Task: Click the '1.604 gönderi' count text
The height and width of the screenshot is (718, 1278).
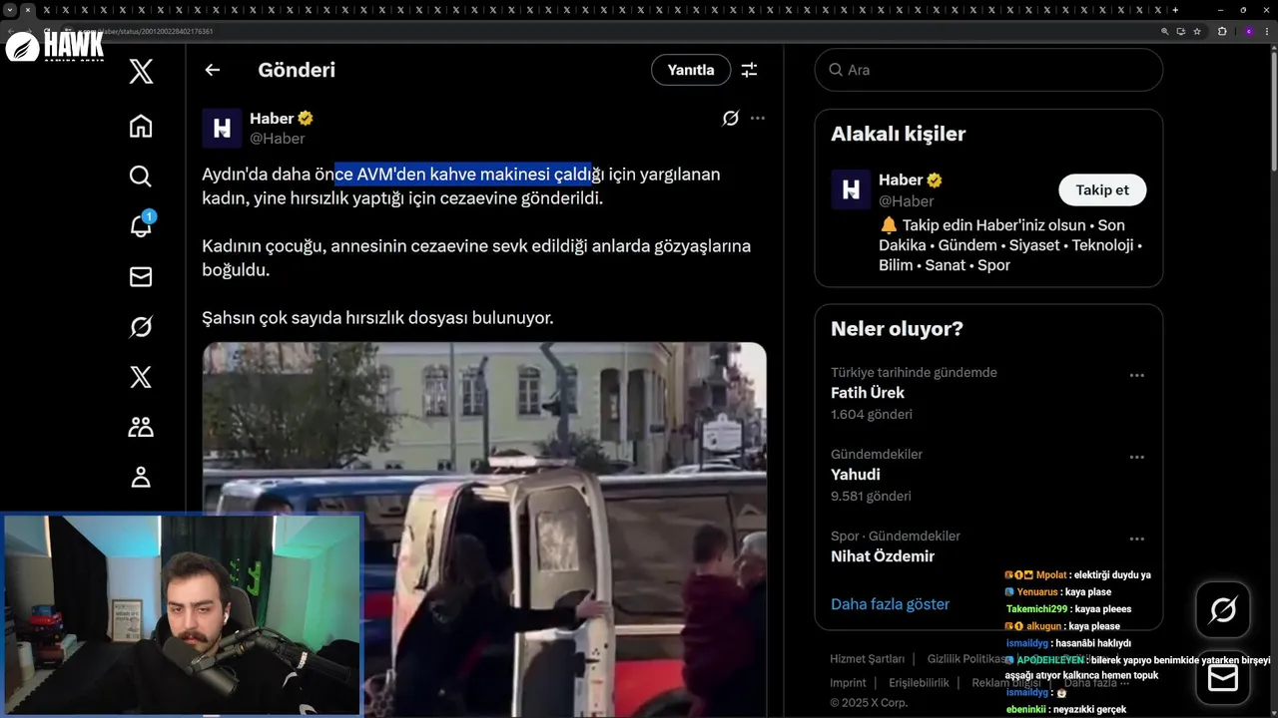Action: (x=871, y=414)
